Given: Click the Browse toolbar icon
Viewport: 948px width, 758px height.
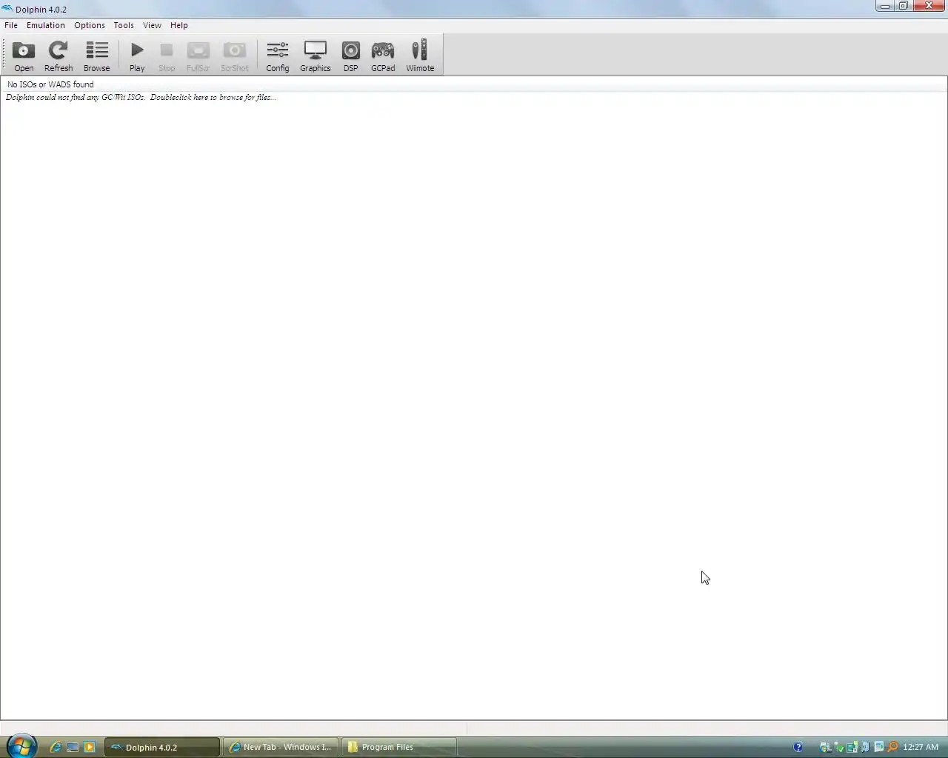Looking at the screenshot, I should [x=96, y=56].
